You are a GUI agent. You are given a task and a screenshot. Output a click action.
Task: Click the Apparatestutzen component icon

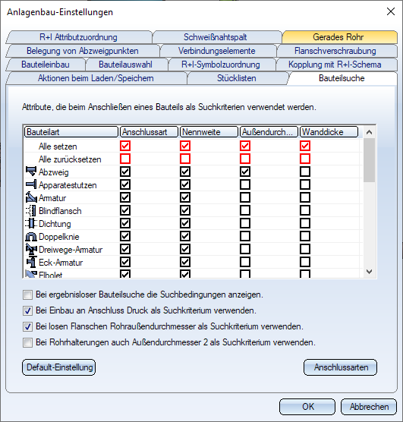coord(31,184)
